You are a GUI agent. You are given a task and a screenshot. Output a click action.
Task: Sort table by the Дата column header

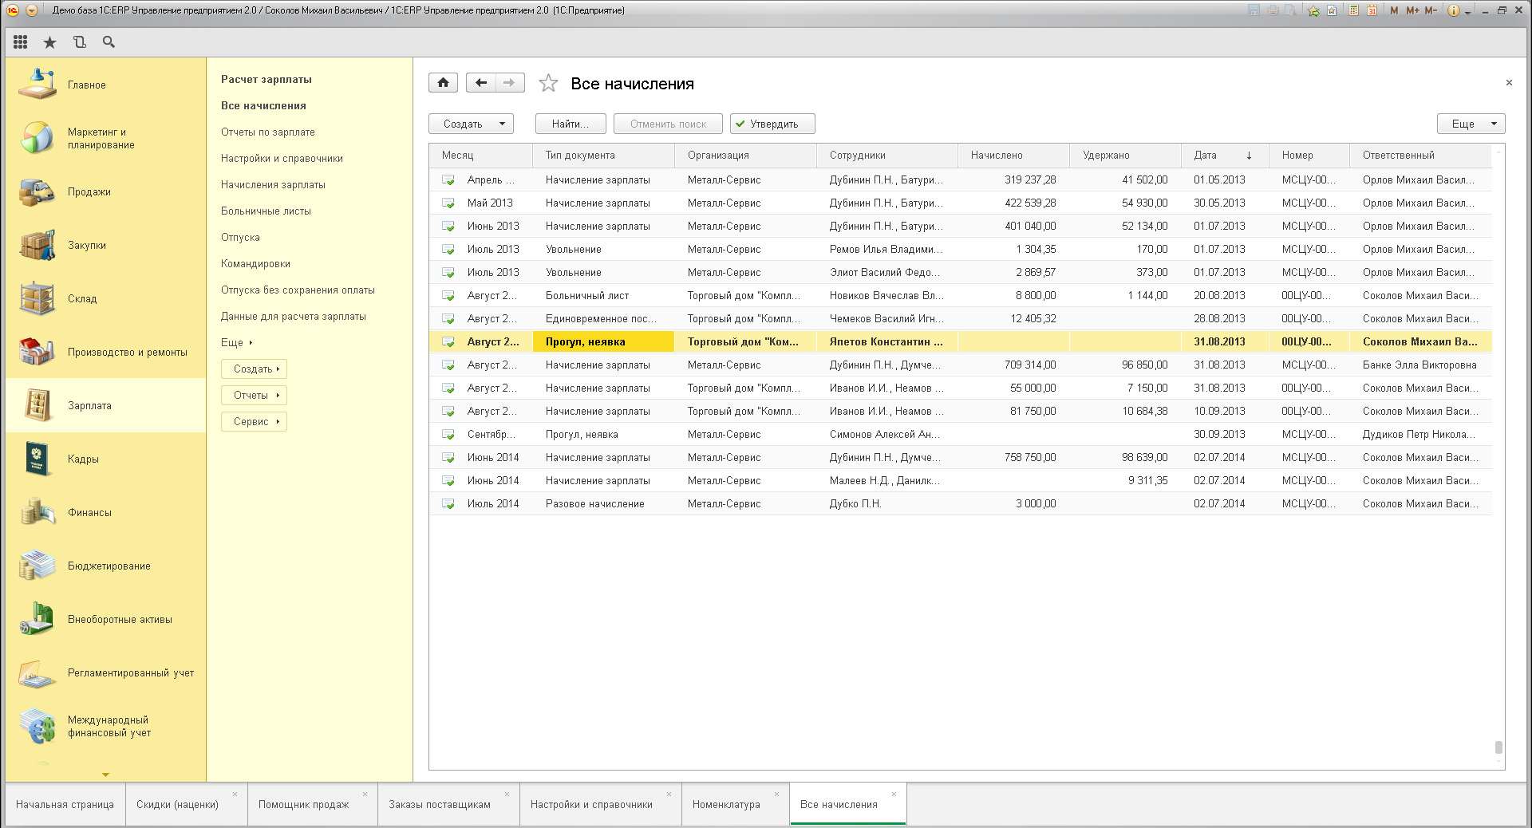(x=1224, y=156)
